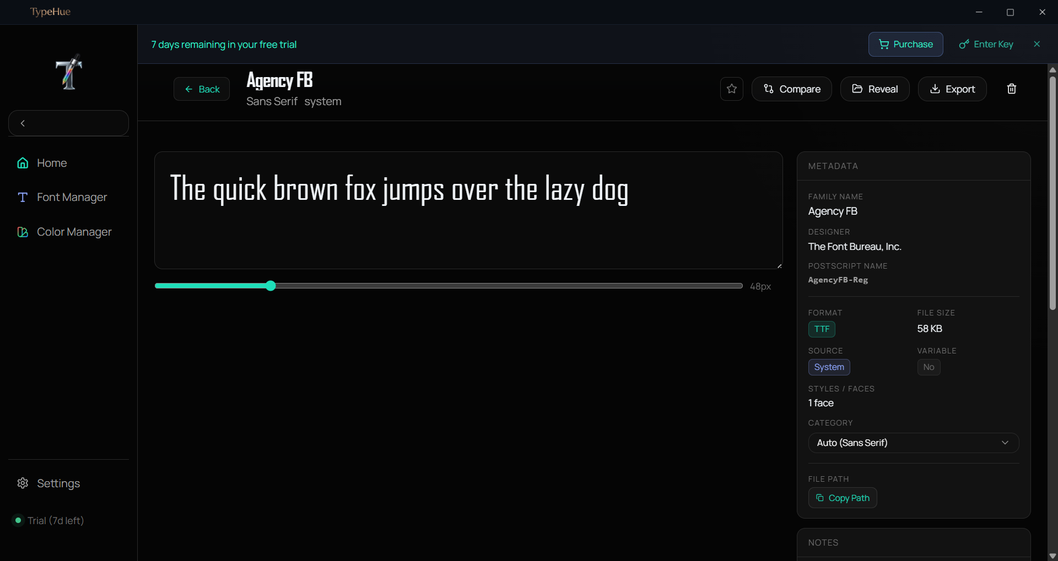
Task: Go Back to the font list
Action: pos(202,89)
